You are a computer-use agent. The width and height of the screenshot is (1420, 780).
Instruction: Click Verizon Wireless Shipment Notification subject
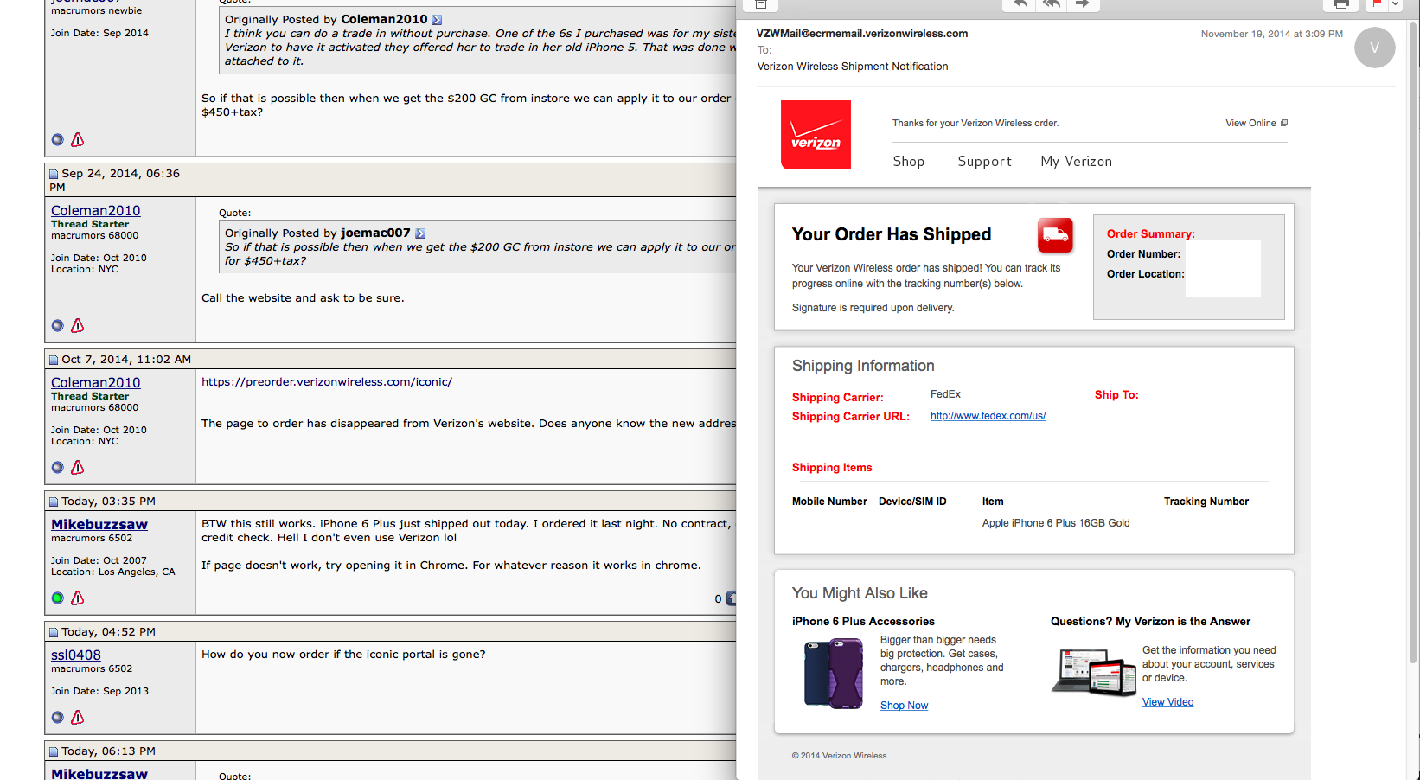click(x=853, y=67)
